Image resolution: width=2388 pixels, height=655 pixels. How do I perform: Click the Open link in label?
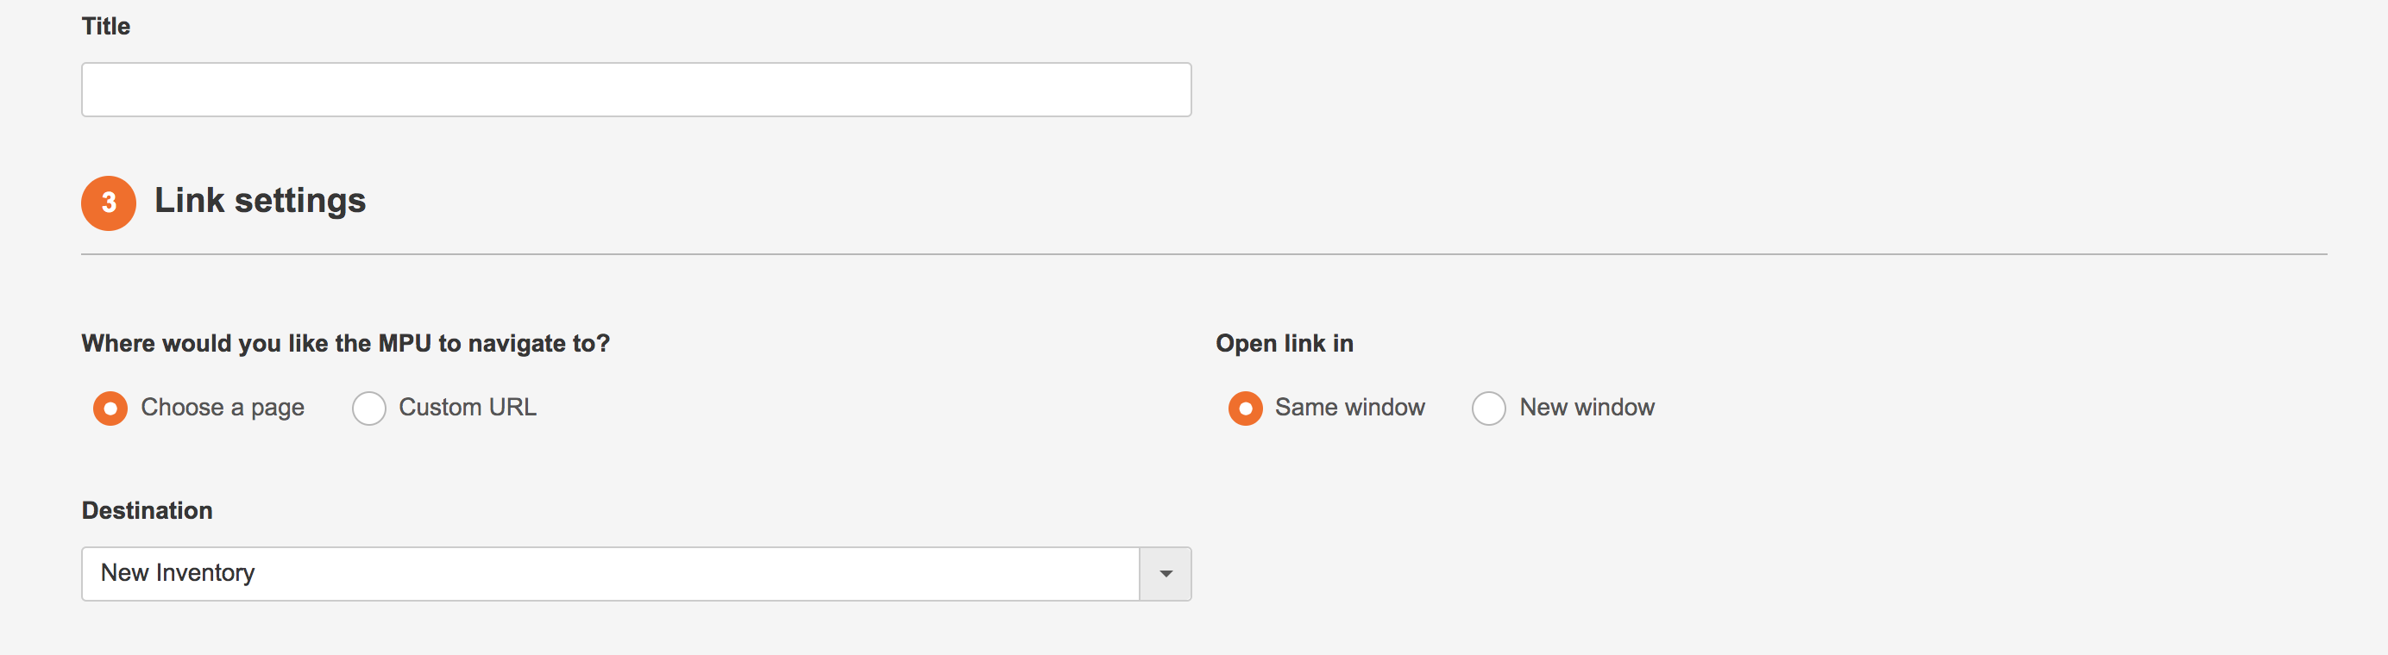coord(1284,344)
